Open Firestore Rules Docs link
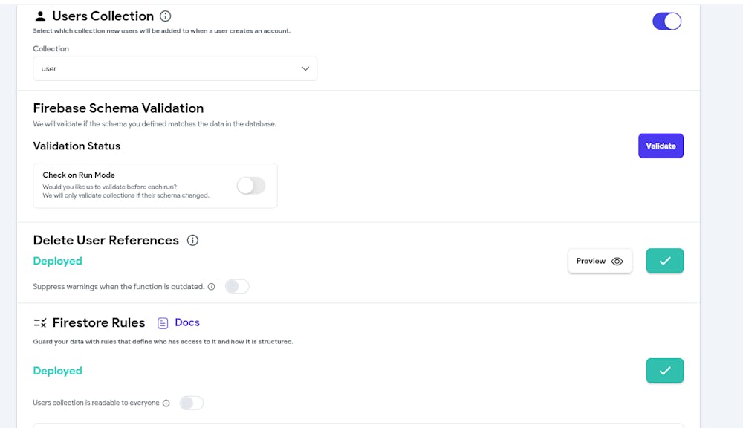This screenshot has width=743, height=428. (186, 322)
